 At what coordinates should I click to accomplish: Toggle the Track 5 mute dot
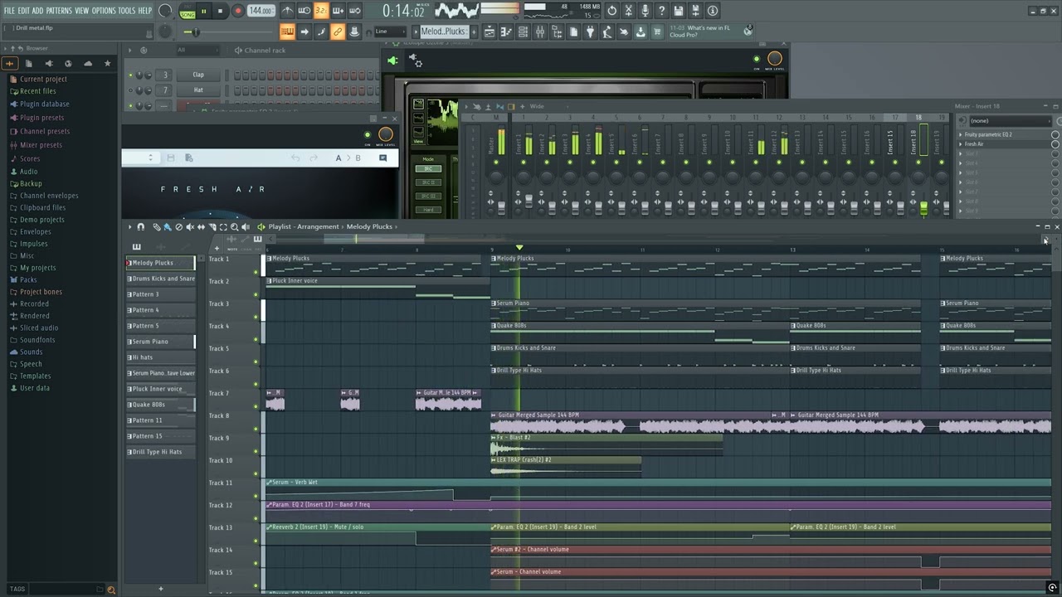256,362
